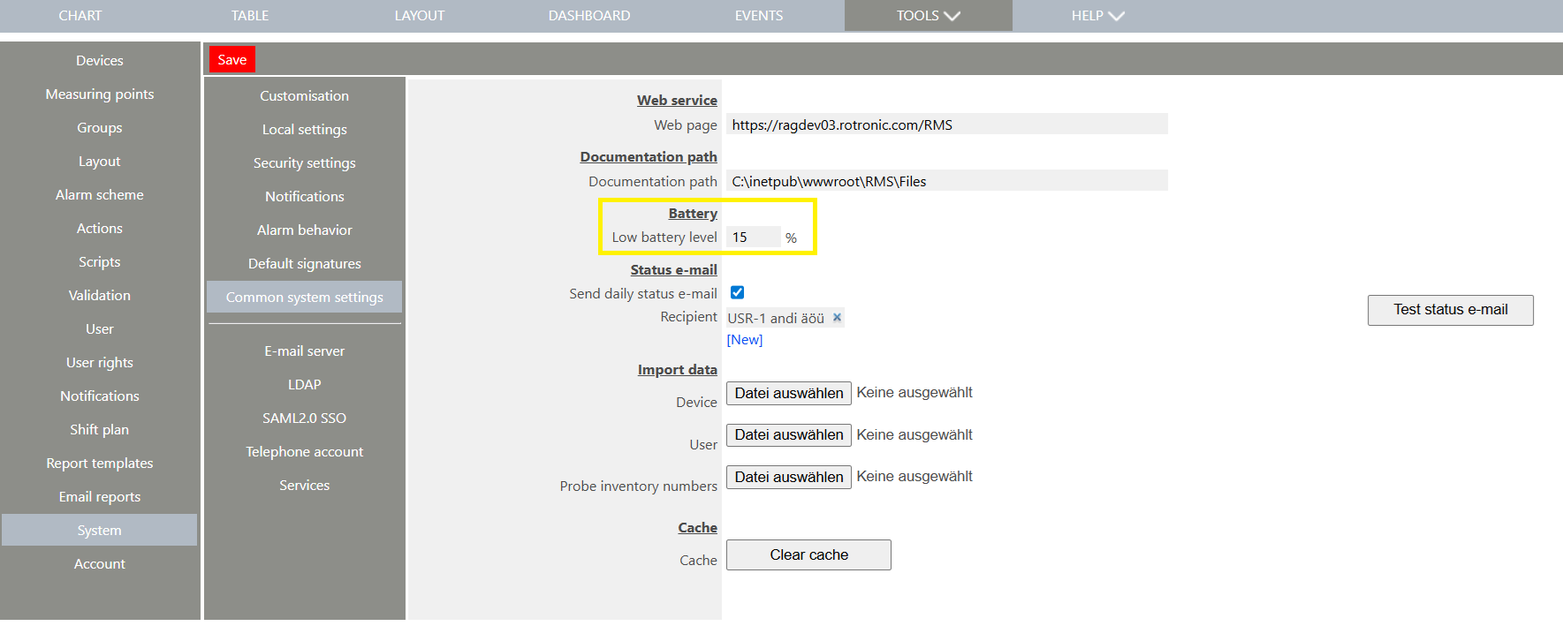The height and width of the screenshot is (641, 1563).
Task: Open Services settings
Action: click(x=305, y=485)
